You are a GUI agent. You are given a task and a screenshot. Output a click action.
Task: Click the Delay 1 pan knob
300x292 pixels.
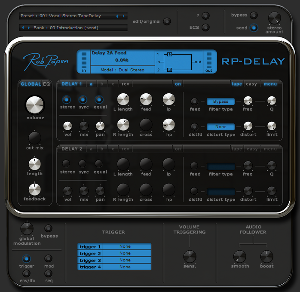(100, 126)
